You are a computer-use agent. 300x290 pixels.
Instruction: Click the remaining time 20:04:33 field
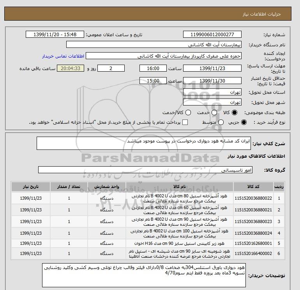click(x=71, y=68)
